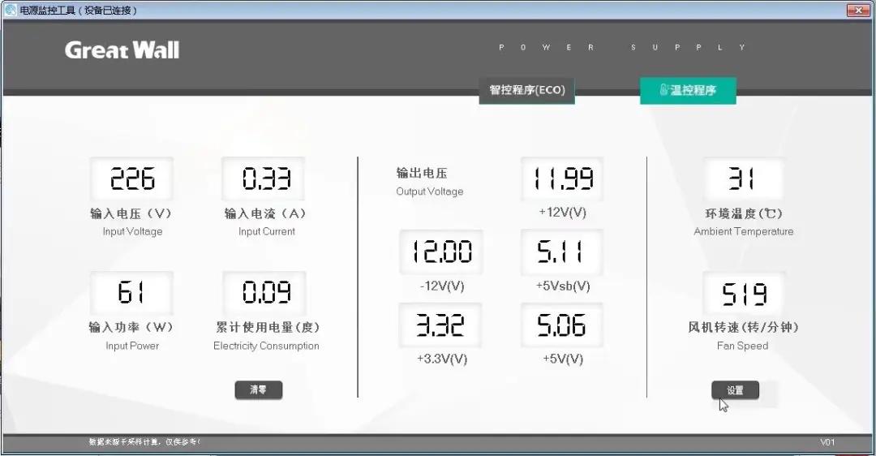Click the V01 version text
Screen dimensions: 876x456
[x=827, y=442]
